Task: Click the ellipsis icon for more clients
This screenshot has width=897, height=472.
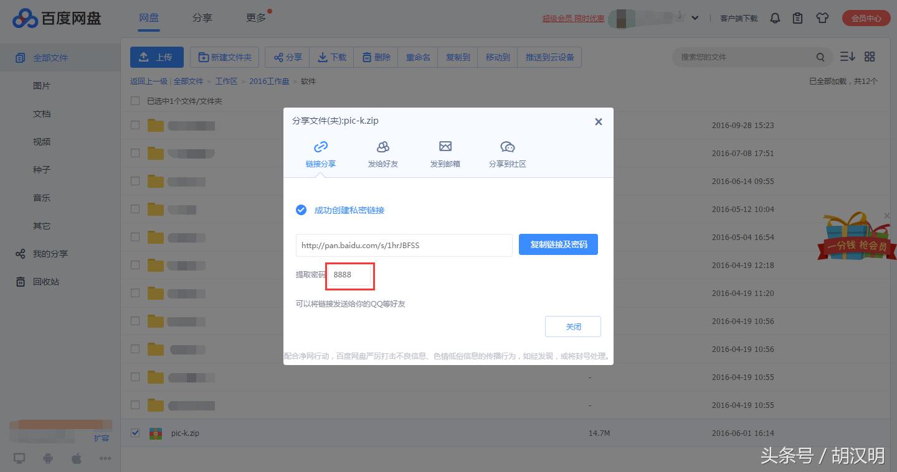Action: (105, 458)
